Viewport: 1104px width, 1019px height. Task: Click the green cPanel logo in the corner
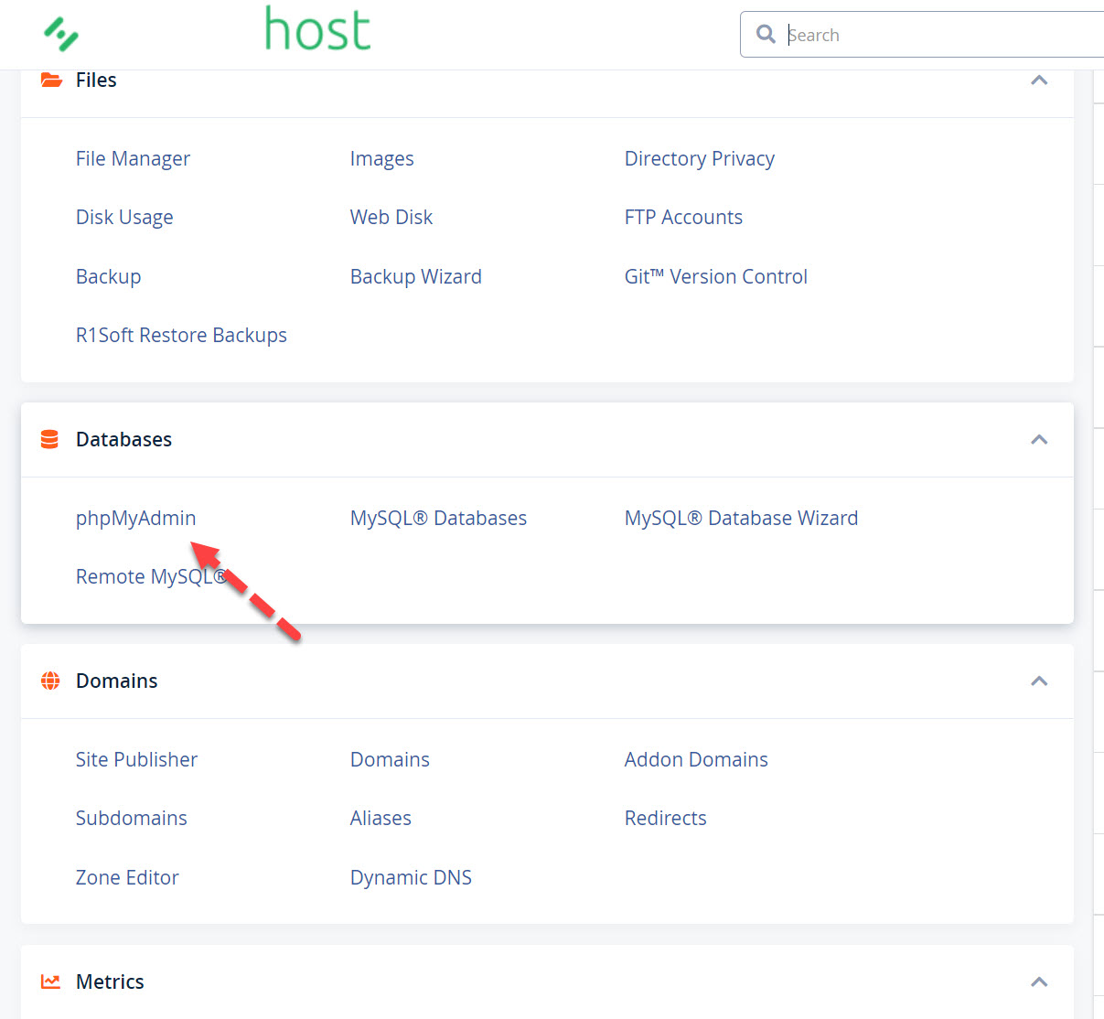click(60, 35)
